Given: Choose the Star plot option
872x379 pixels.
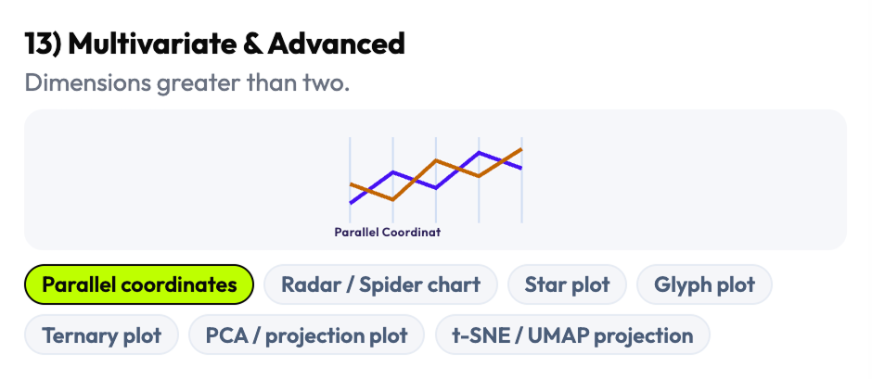Looking at the screenshot, I should coord(566,284).
